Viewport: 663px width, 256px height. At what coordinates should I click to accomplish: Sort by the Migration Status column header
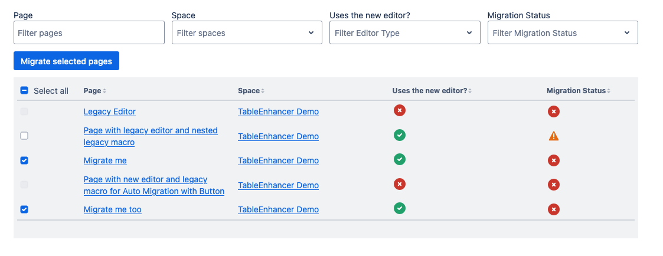[578, 91]
